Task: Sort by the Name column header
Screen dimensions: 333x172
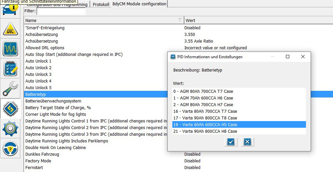Action: pos(104,20)
